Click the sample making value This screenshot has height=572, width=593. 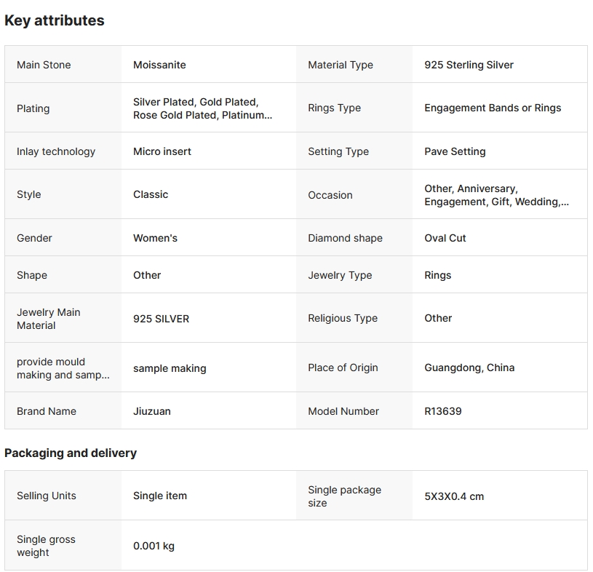(170, 368)
